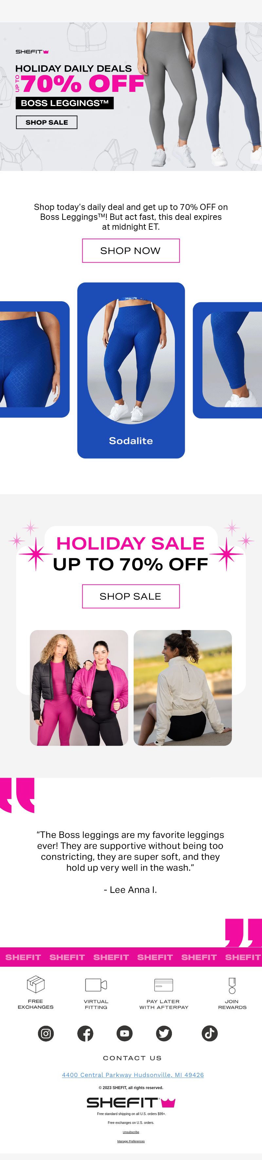
Task: Click the Pay Later with Afterpay card icon
Action: click(x=163, y=985)
